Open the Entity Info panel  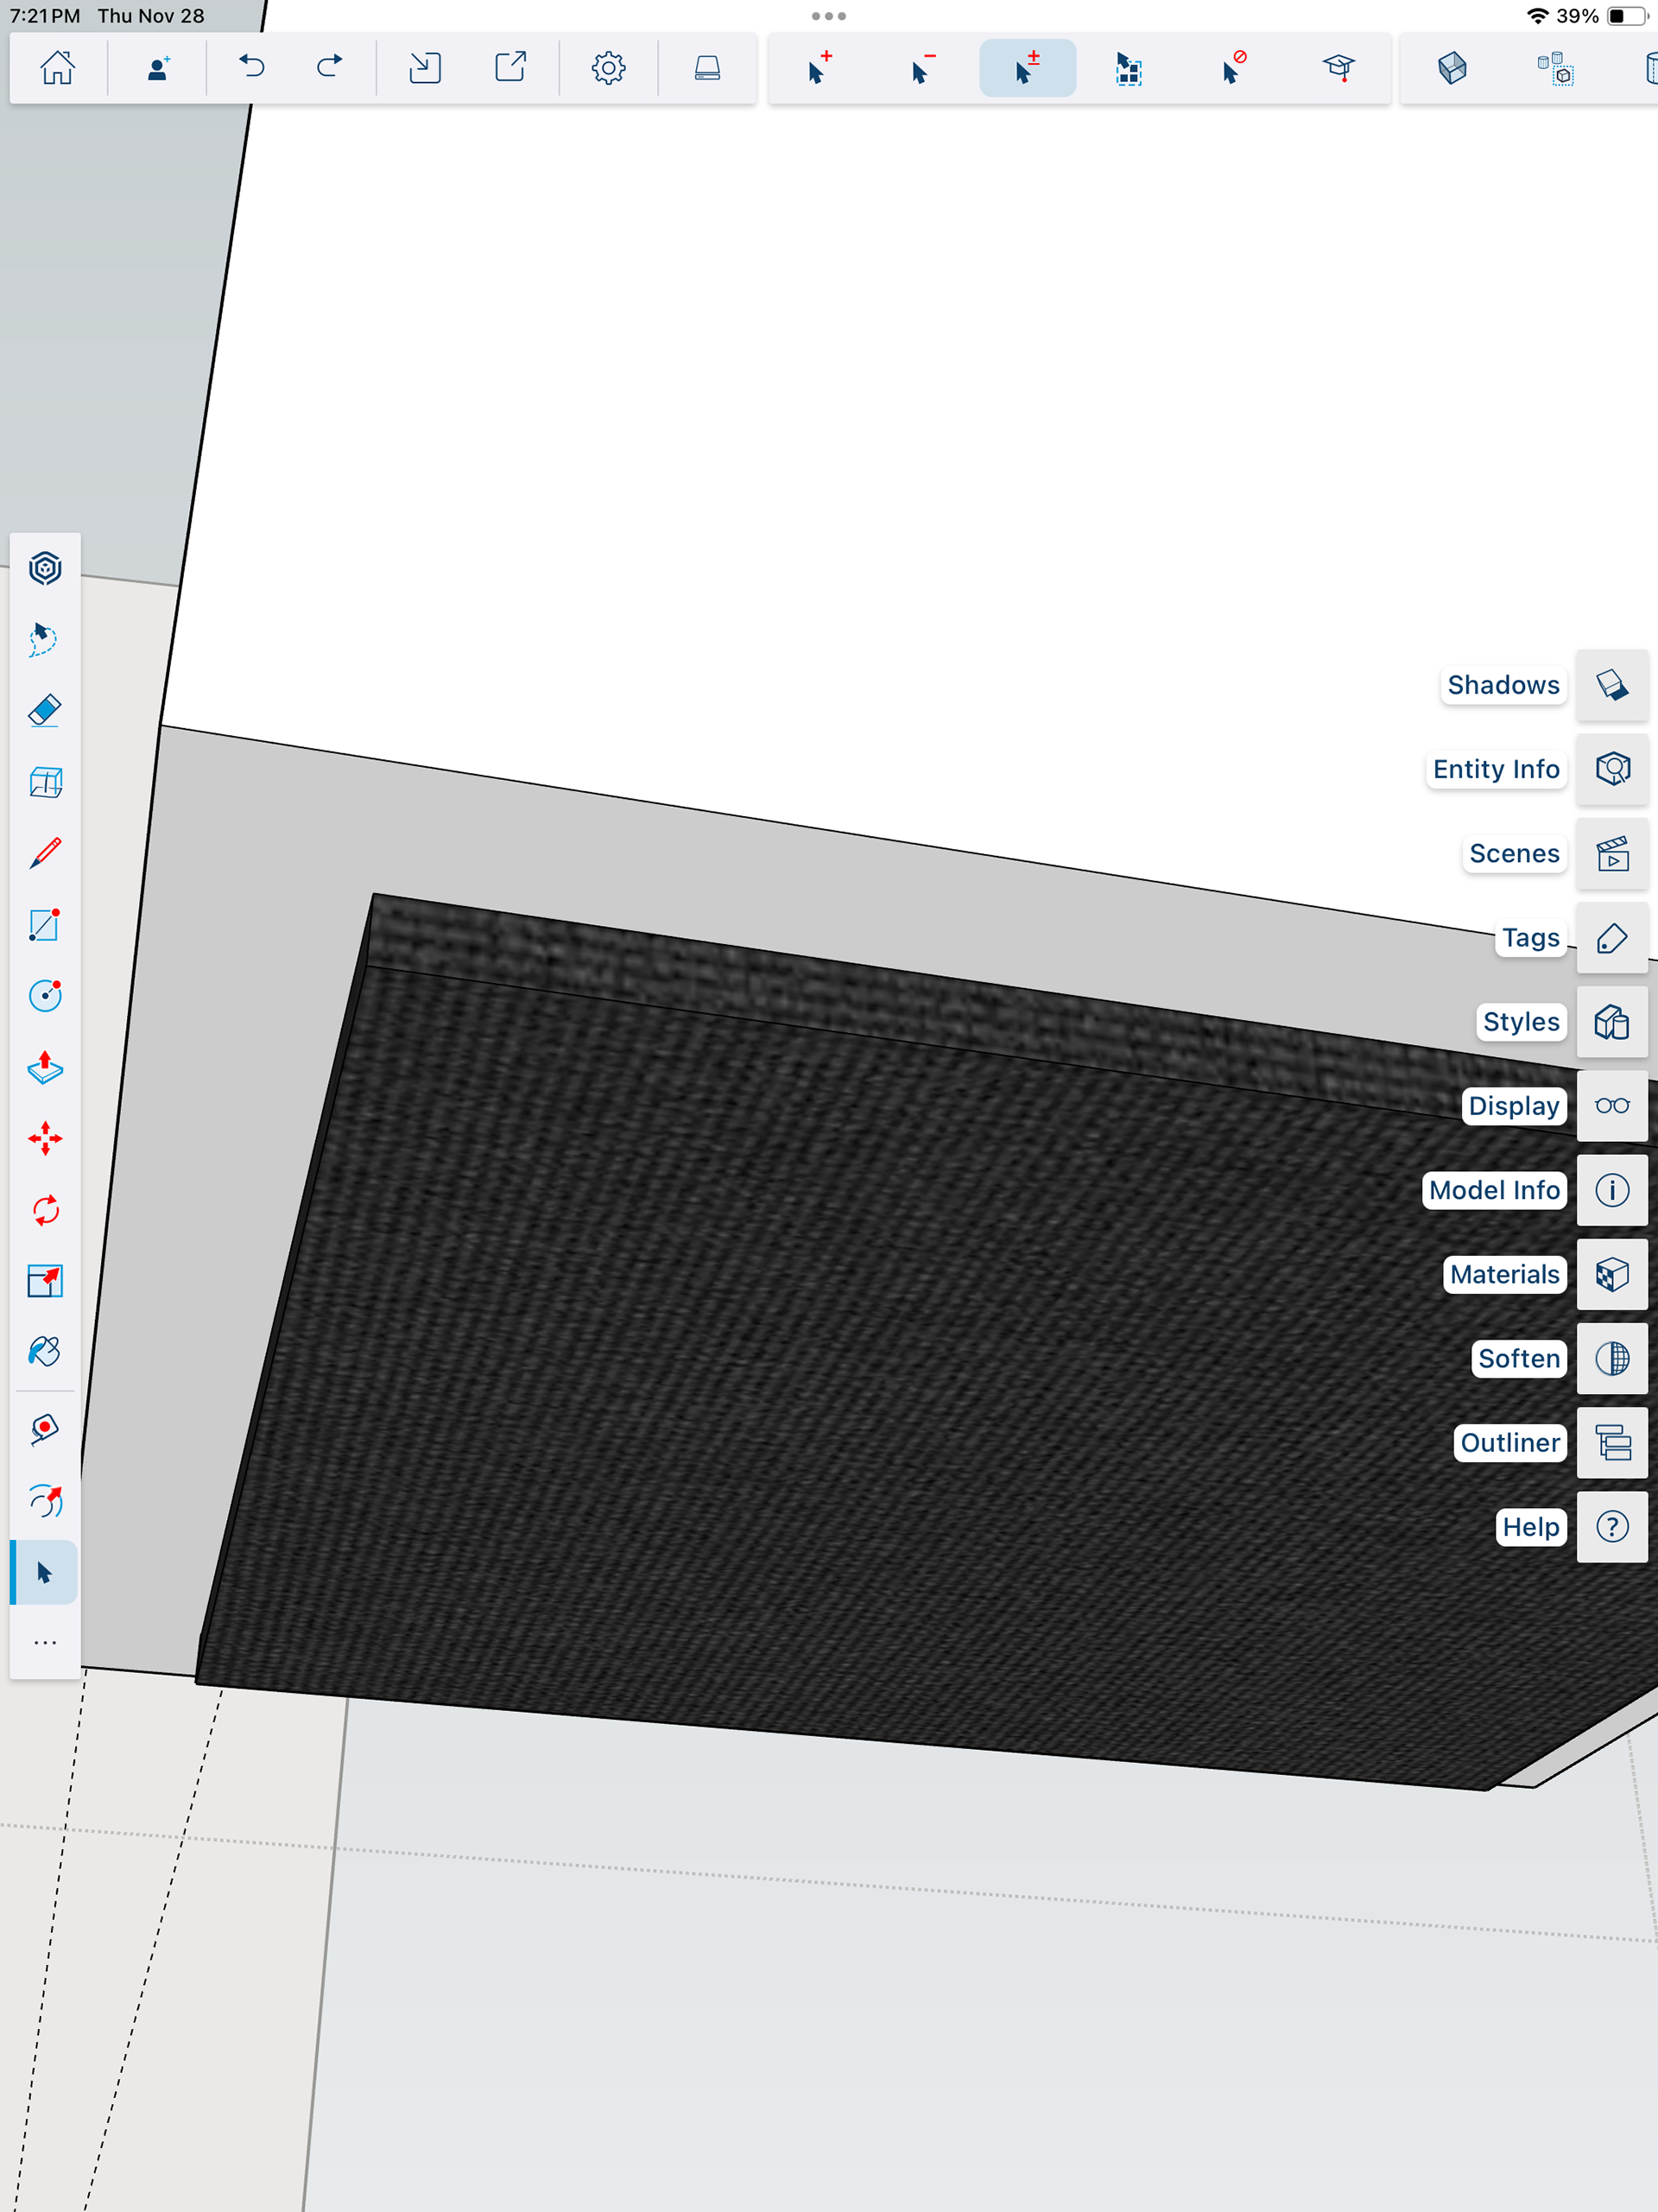[x=1611, y=769]
